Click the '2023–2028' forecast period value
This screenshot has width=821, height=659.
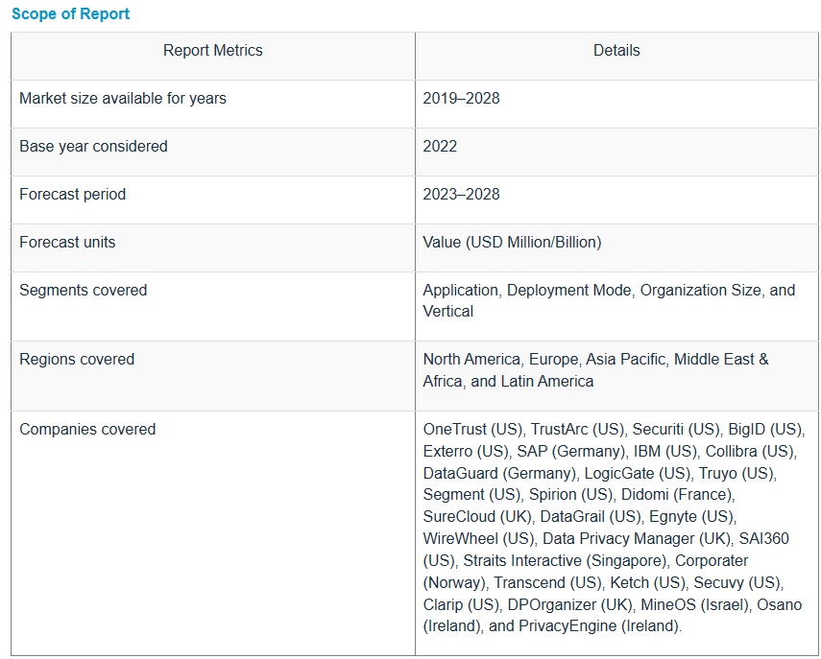coord(461,195)
